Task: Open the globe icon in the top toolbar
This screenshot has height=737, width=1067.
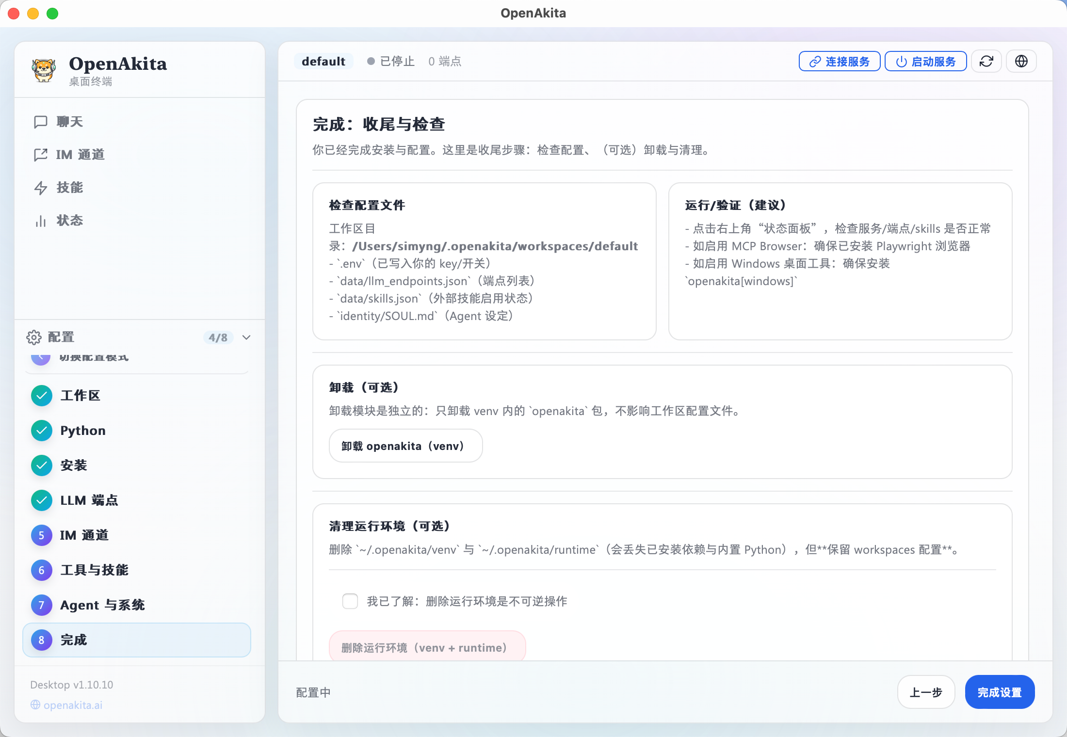Action: pyautogui.click(x=1021, y=61)
